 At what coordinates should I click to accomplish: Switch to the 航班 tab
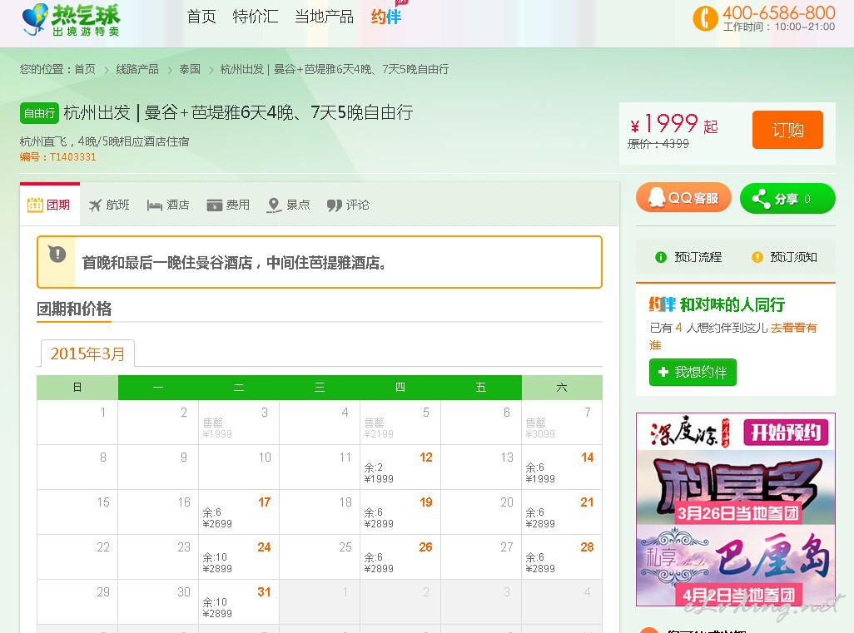click(110, 205)
